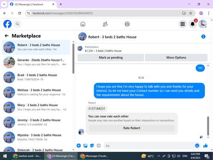The height and width of the screenshot is (160, 213).
Task: Open the Friends icon in top navigation
Action: point(105,24)
